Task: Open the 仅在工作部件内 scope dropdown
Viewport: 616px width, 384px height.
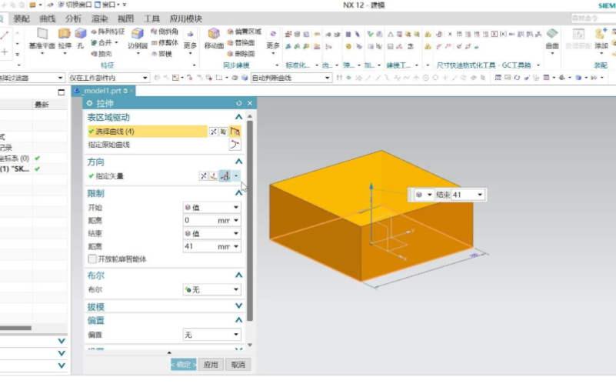Action: coord(108,78)
